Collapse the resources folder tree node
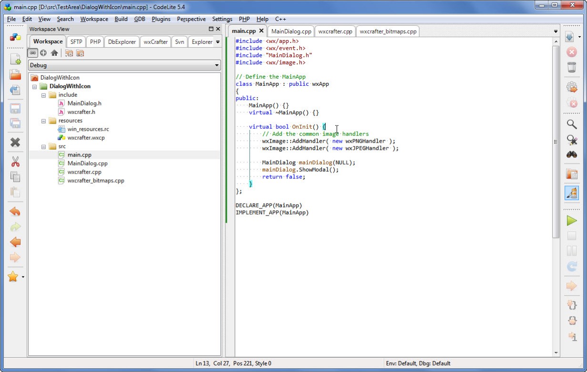The height and width of the screenshot is (372, 587). point(44,121)
